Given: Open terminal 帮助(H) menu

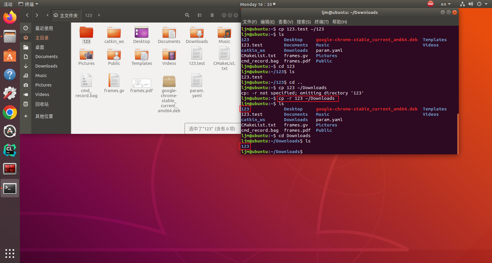Looking at the screenshot, I should pos(340,22).
